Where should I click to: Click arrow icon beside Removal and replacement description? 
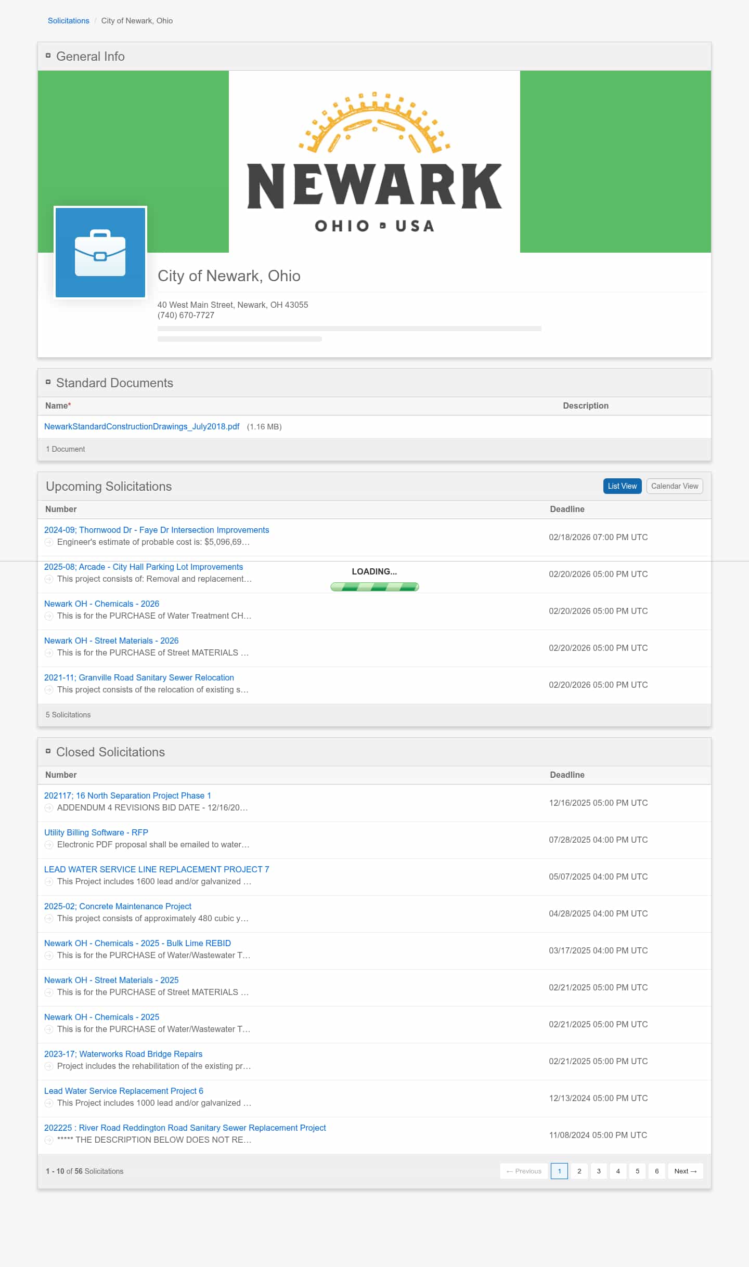49,579
